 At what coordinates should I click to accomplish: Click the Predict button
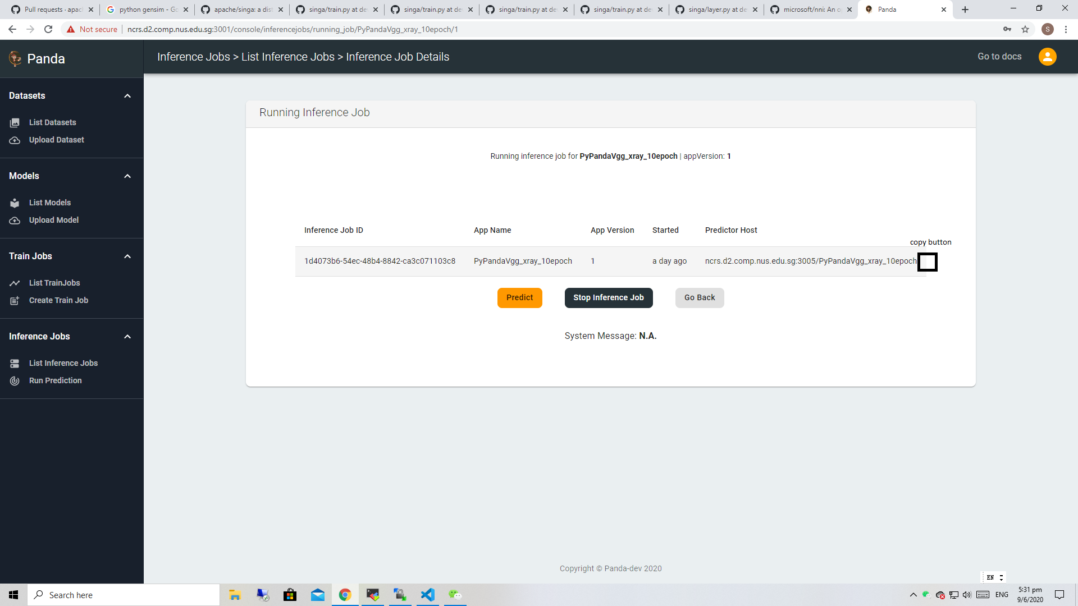point(519,297)
